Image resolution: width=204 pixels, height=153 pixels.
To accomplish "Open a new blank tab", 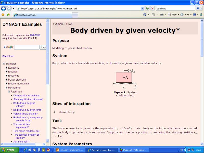I will coord(75,15).
